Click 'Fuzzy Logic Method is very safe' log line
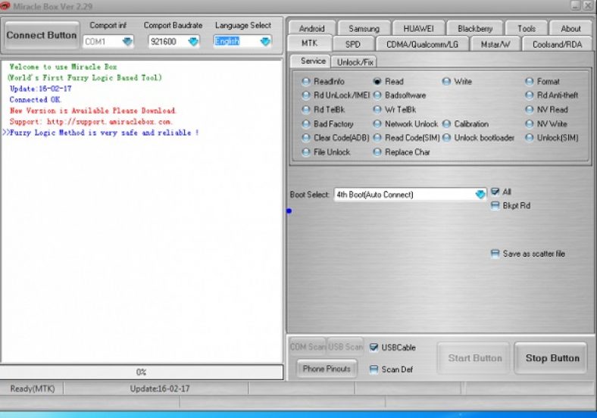This screenshot has height=418, width=597. click(101, 133)
